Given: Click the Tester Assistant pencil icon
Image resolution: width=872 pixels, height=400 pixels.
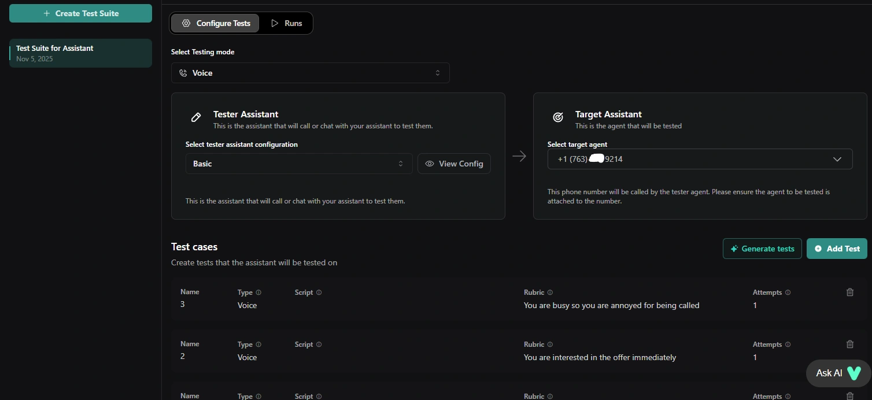Looking at the screenshot, I should [x=196, y=117].
